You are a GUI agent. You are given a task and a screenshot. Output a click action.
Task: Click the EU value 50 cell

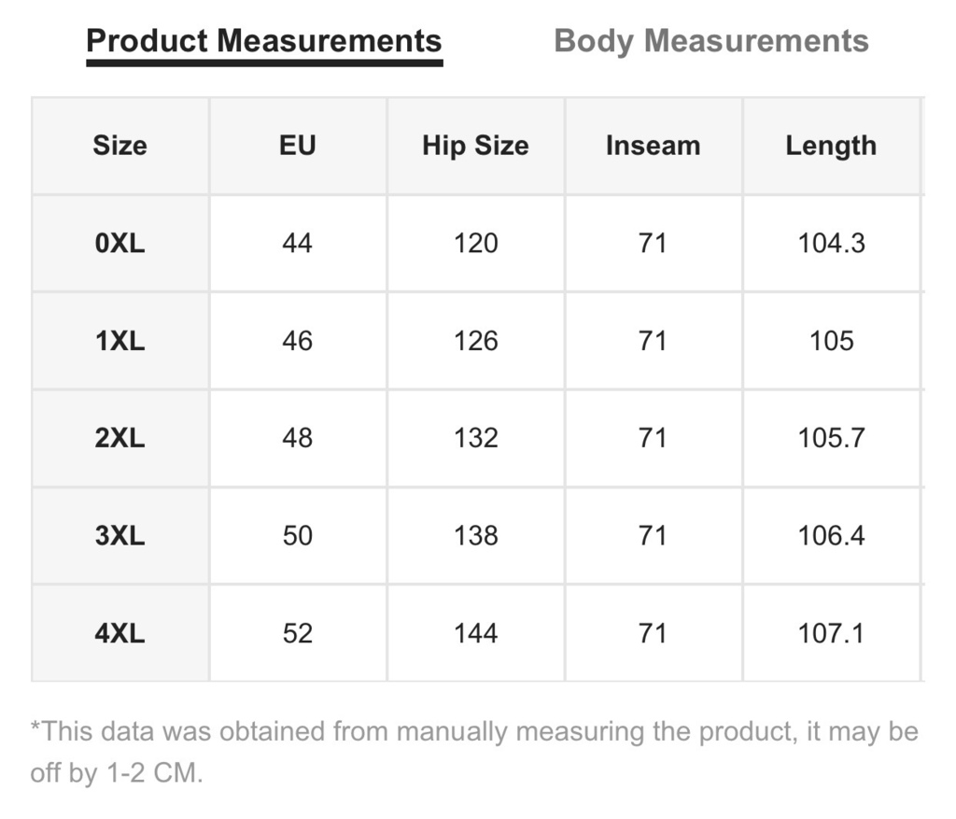(298, 535)
